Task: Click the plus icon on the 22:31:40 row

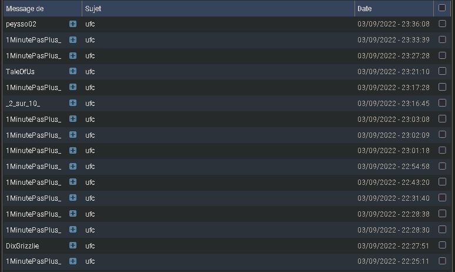Action: (73, 198)
